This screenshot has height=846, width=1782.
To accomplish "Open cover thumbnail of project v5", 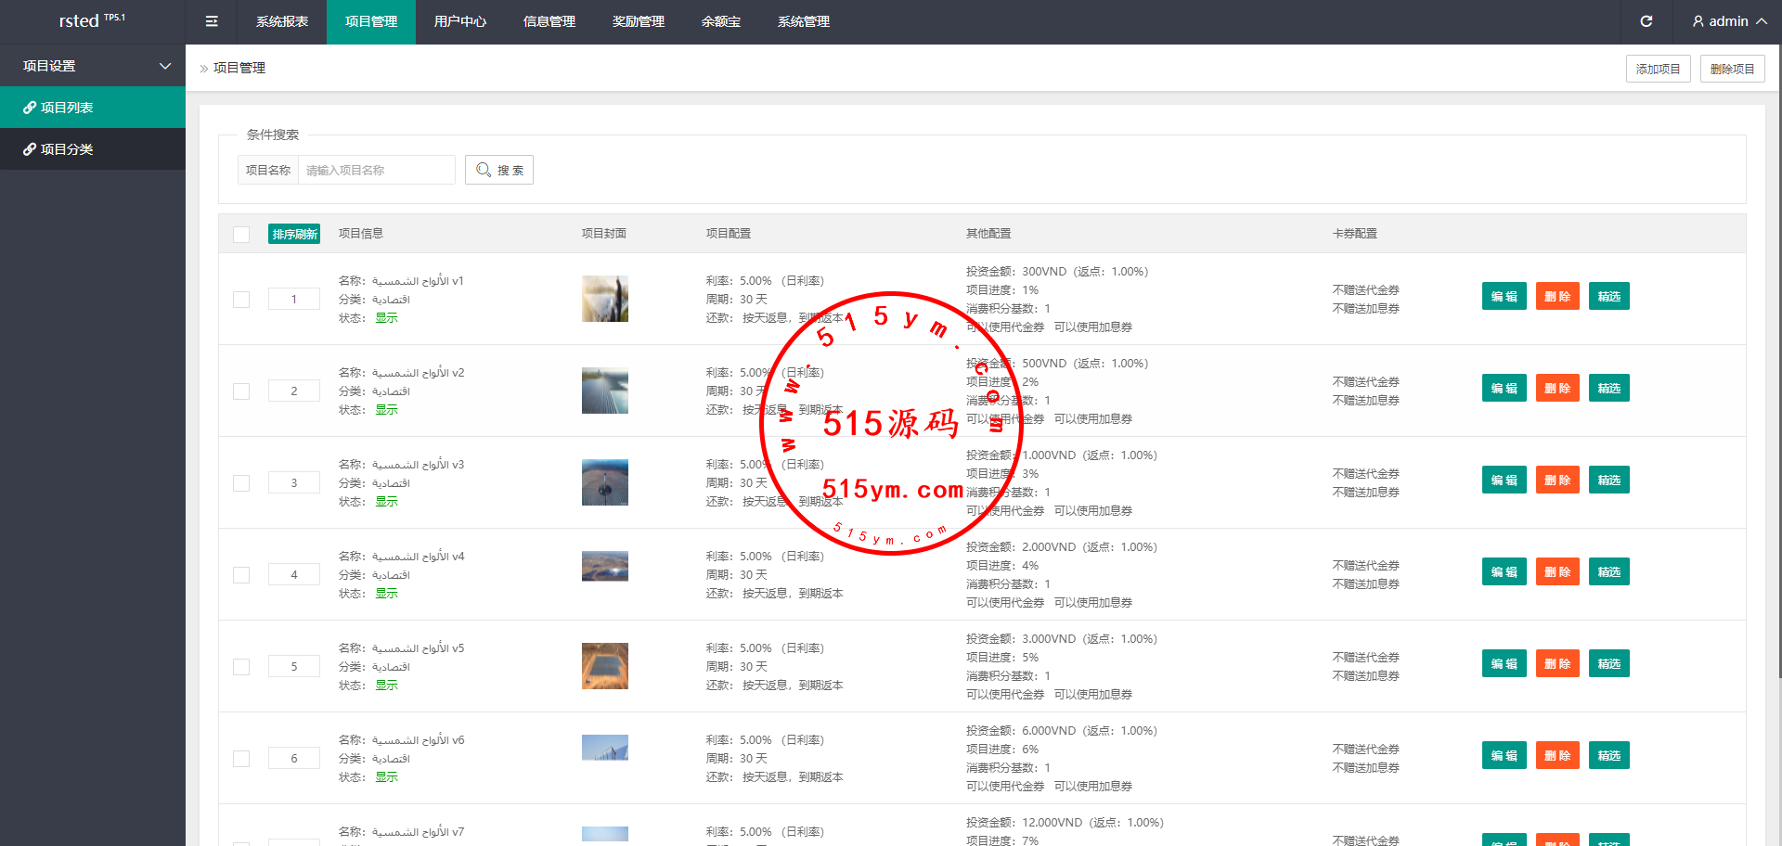I will [604, 666].
